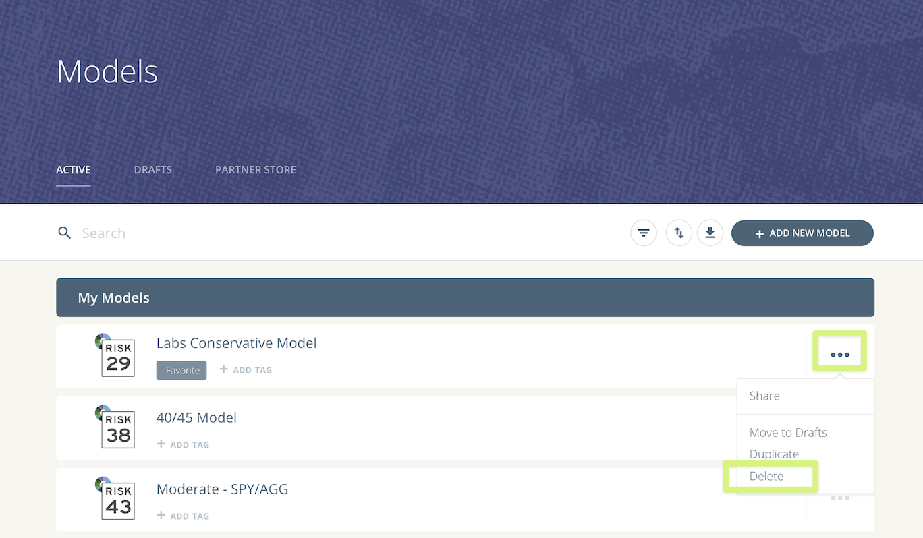Open the Labs Conservative Model title
The height and width of the screenshot is (538, 923).
tap(236, 343)
